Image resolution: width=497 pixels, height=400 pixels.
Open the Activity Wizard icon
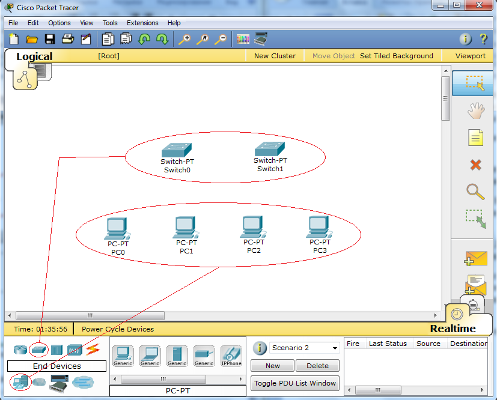(86, 39)
